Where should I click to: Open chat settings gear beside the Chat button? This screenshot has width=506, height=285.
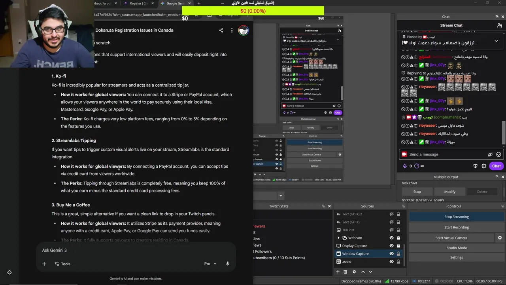pyautogui.click(x=484, y=166)
